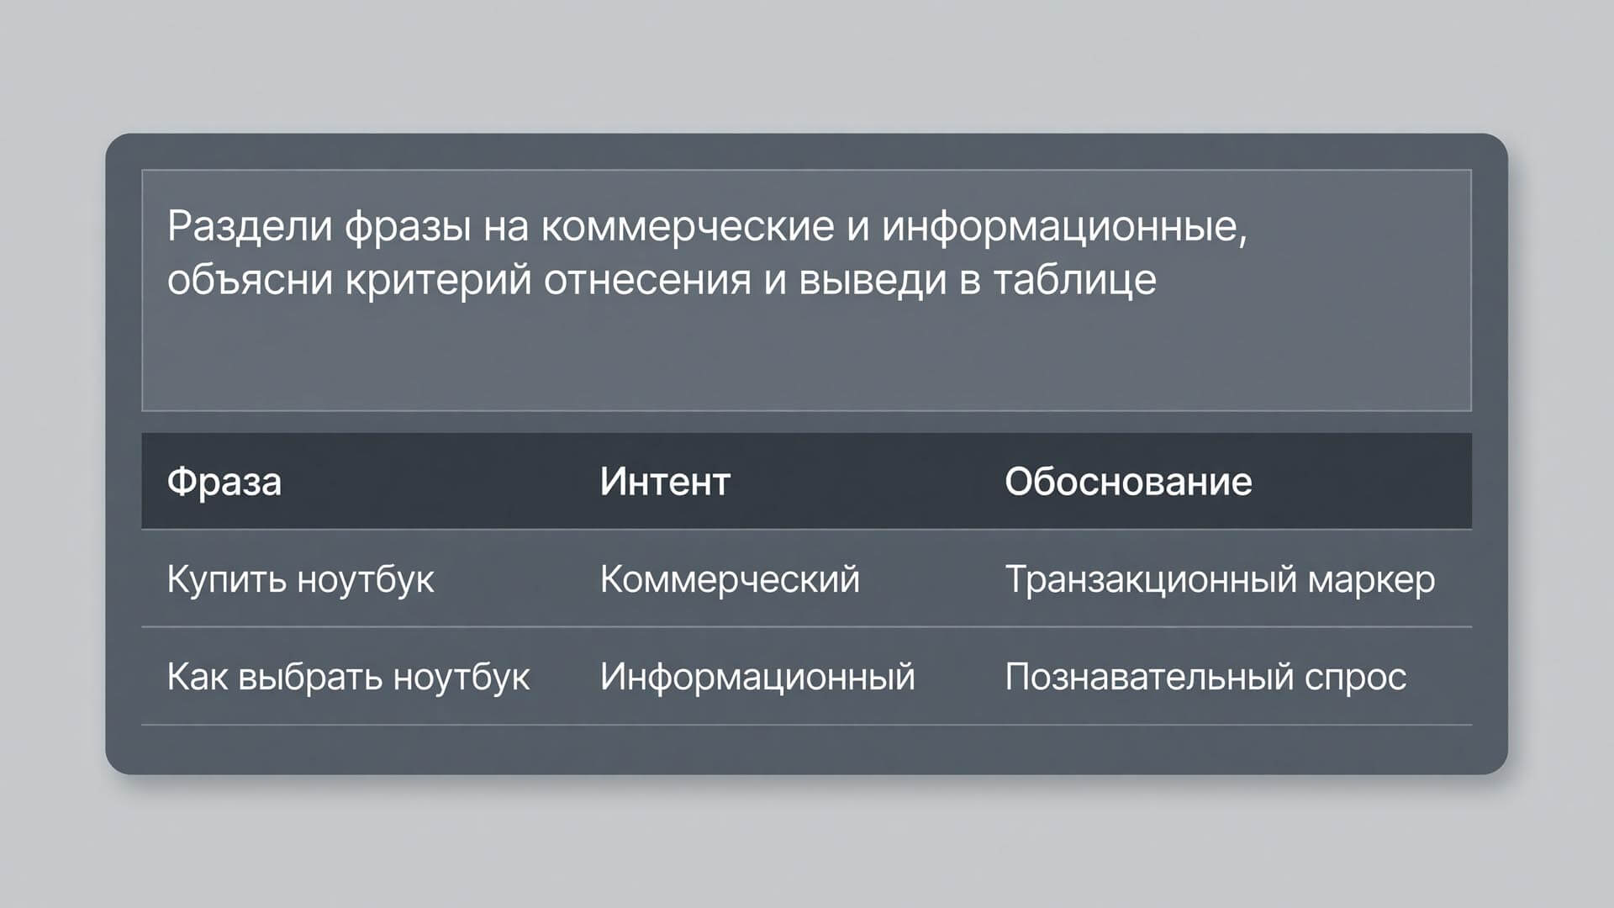The width and height of the screenshot is (1614, 908).
Task: Click the word "Раздели" at prompt start
Action: tap(250, 226)
